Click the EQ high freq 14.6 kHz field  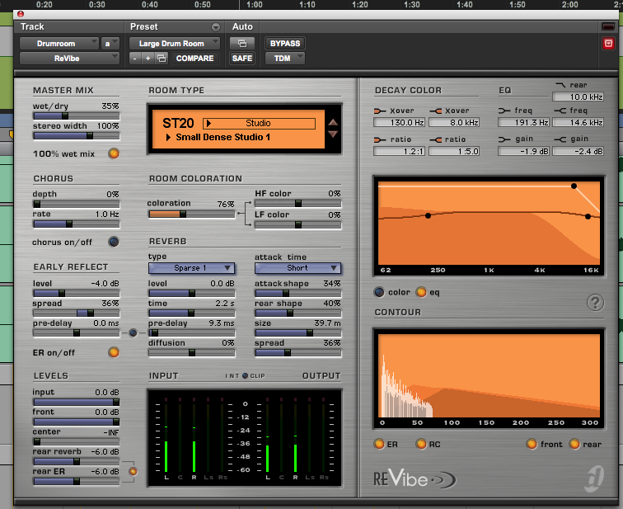click(x=578, y=122)
